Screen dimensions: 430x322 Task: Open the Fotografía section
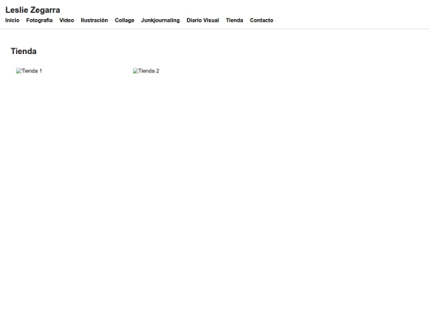[39, 20]
